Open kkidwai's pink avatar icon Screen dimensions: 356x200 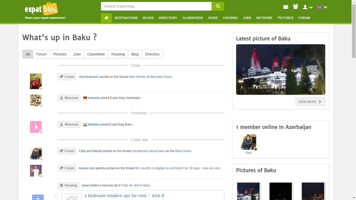click(36, 127)
